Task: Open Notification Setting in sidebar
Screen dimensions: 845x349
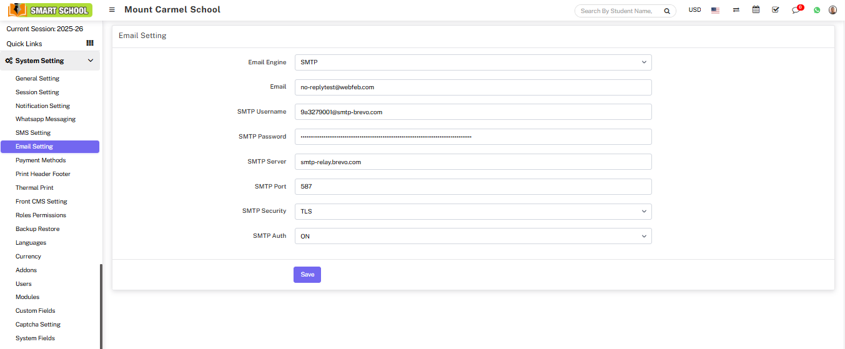Action: pyautogui.click(x=42, y=106)
